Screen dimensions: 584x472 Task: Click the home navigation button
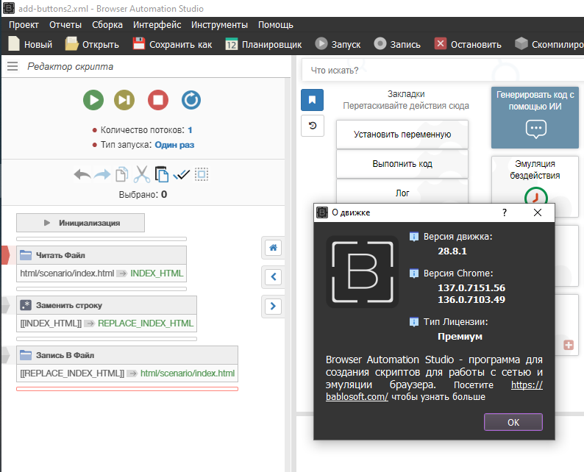[273, 248]
